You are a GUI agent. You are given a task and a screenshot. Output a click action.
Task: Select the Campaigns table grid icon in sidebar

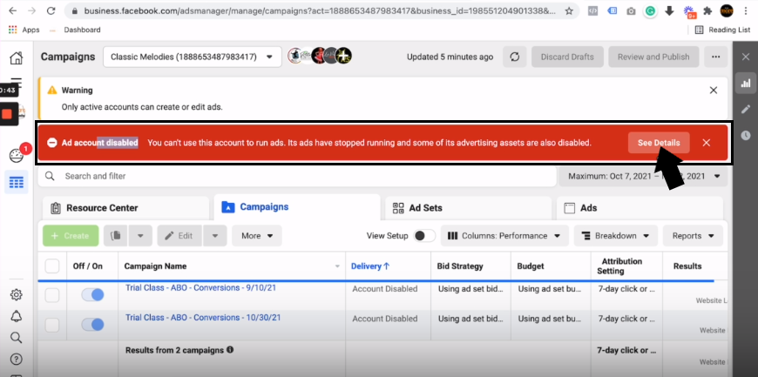coord(17,182)
